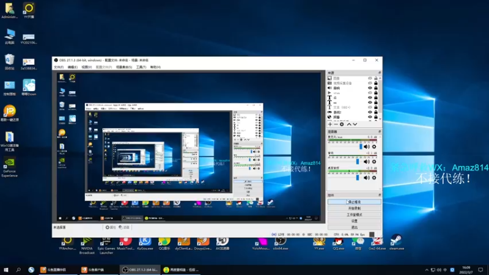Open Gw2-64.exe desktop shortcut
This screenshot has height=275, width=489.
pos(377,243)
